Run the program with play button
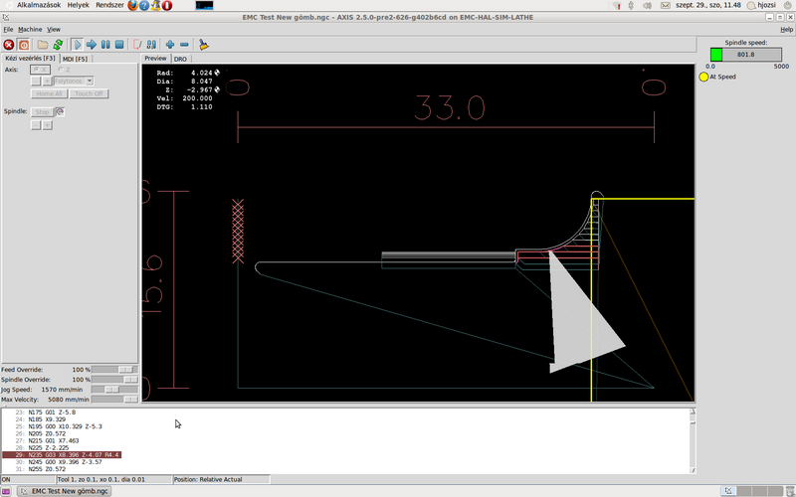 click(x=77, y=45)
